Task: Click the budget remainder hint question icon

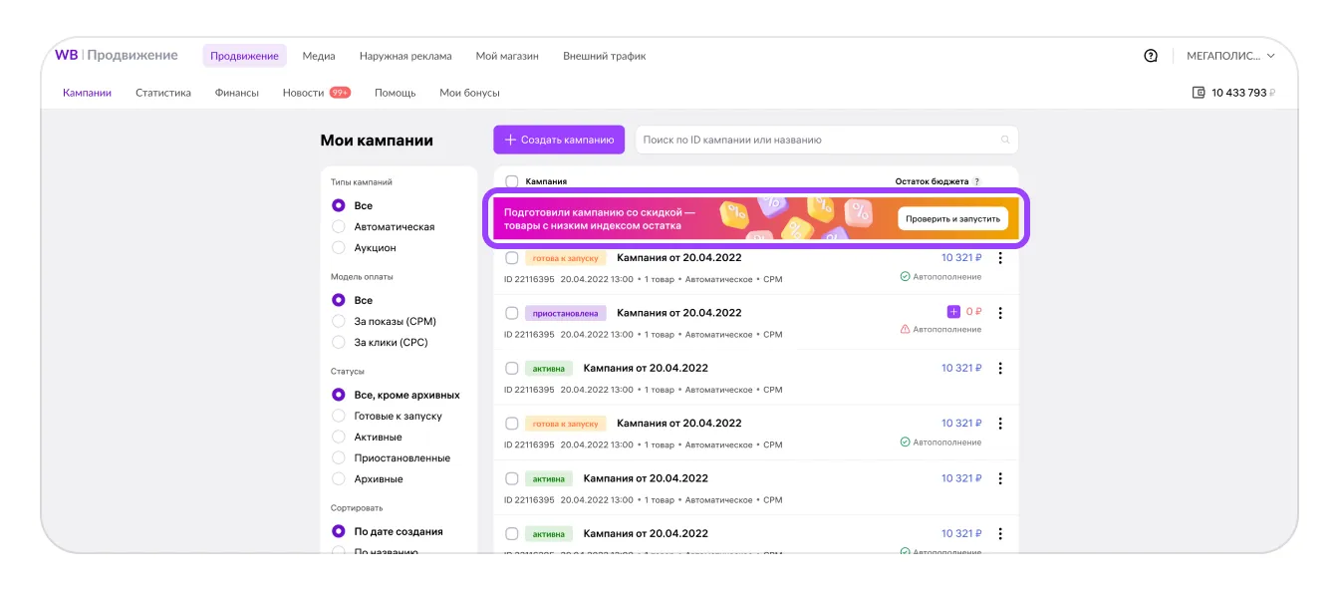Action: [976, 182]
